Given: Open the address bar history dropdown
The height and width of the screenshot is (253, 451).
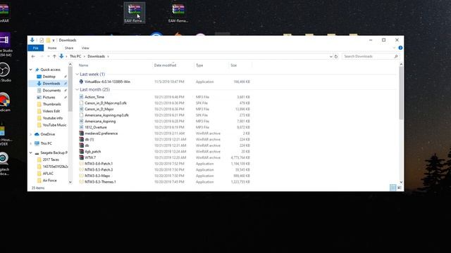Looking at the screenshot, I should [330, 56].
